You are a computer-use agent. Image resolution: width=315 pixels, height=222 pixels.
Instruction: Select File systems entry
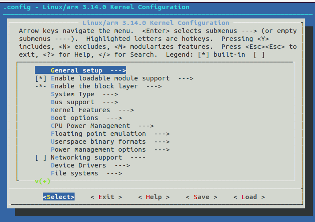(x=86, y=173)
